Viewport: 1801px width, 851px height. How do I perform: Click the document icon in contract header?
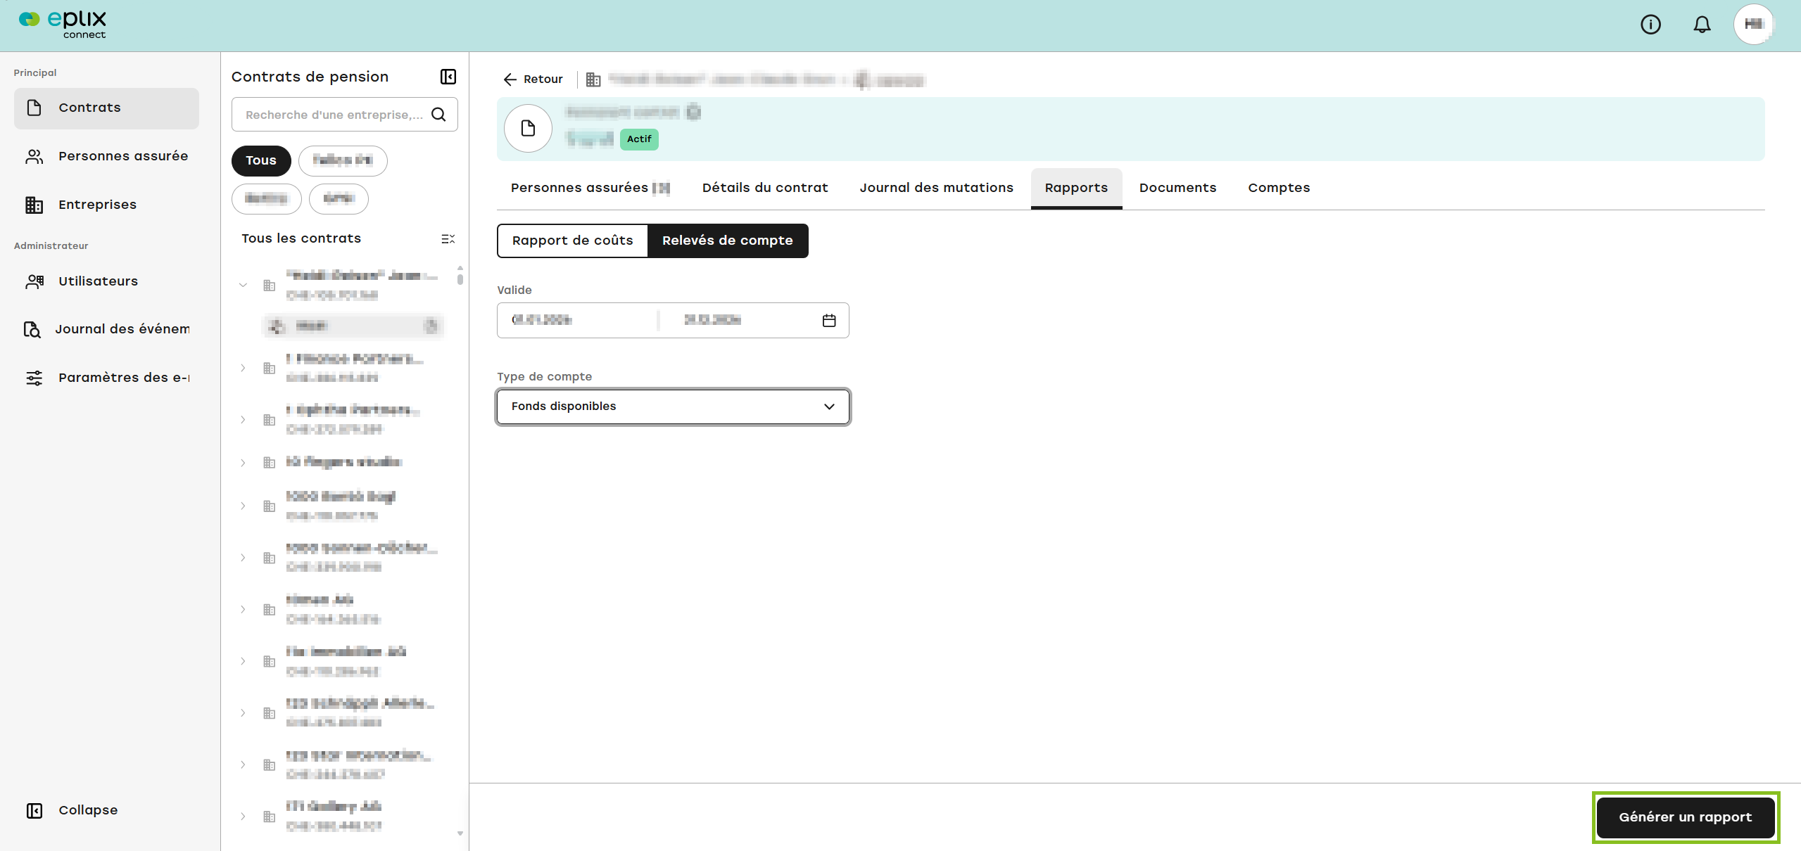coord(528,129)
